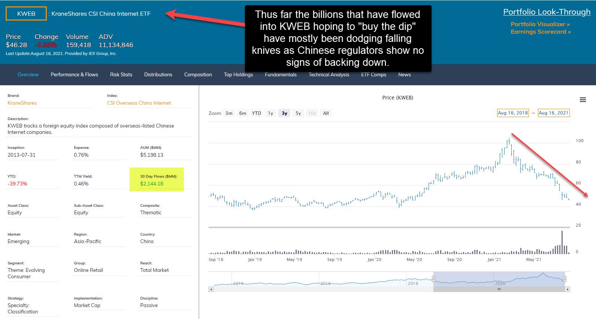
Task: Click the Strategy value Specialty: Classification
Action: [x=23, y=309]
